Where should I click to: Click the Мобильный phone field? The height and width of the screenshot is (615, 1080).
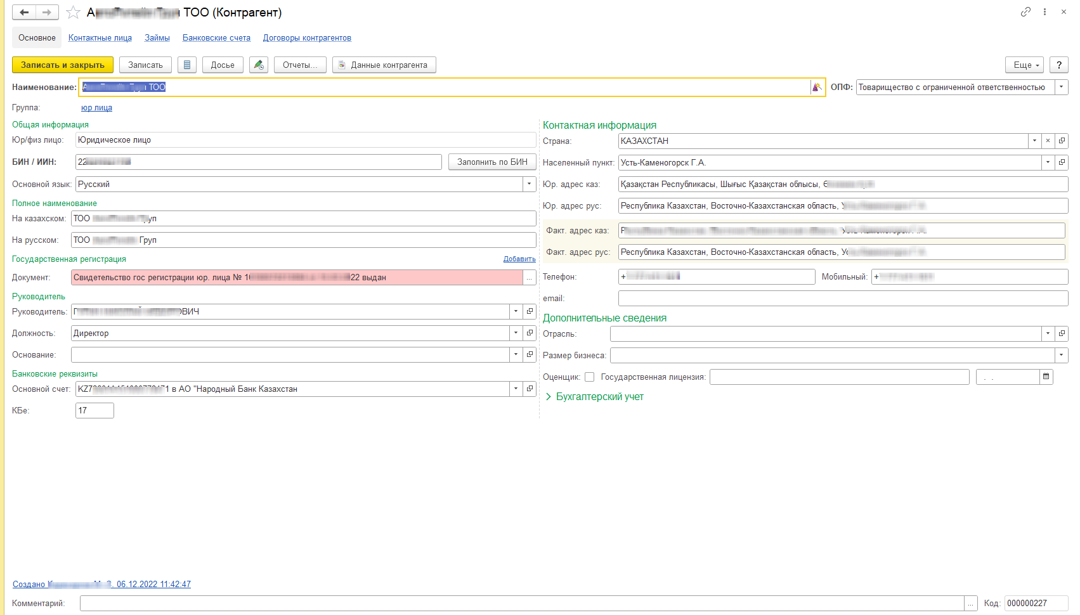click(x=970, y=276)
